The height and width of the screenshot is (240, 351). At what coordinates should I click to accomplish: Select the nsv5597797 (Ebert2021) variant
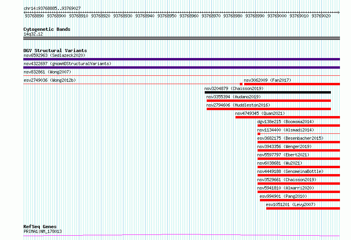pyautogui.click(x=283, y=155)
